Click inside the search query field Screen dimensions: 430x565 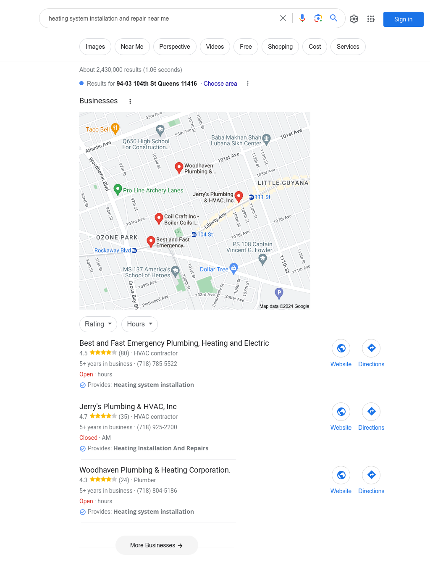pos(160,18)
